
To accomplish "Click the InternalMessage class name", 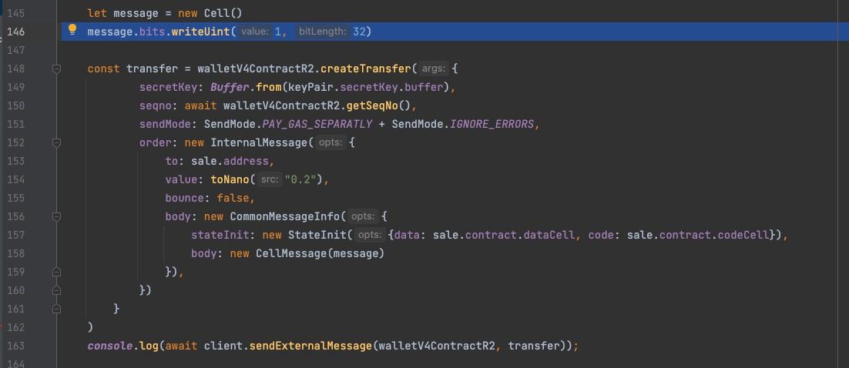I will pos(260,142).
